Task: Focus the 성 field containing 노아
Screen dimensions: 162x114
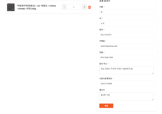Action: click(126, 23)
